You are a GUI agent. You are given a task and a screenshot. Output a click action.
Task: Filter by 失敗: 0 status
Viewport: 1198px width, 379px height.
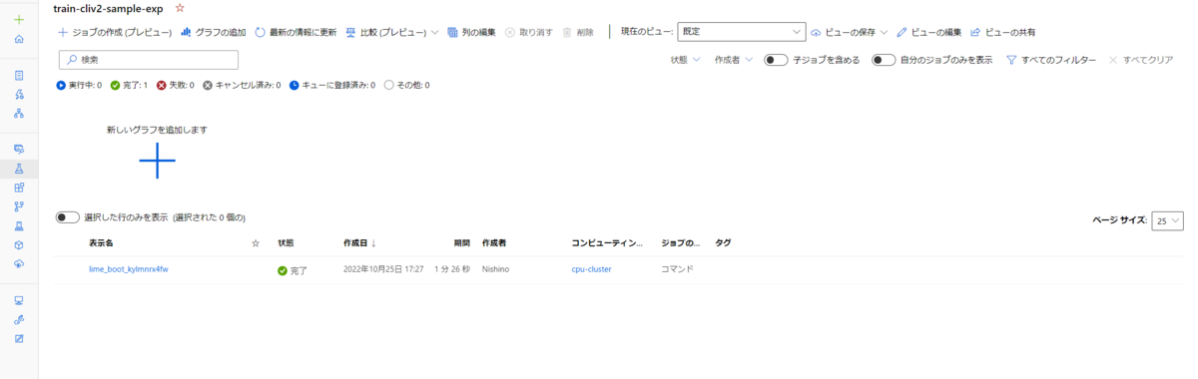[176, 85]
